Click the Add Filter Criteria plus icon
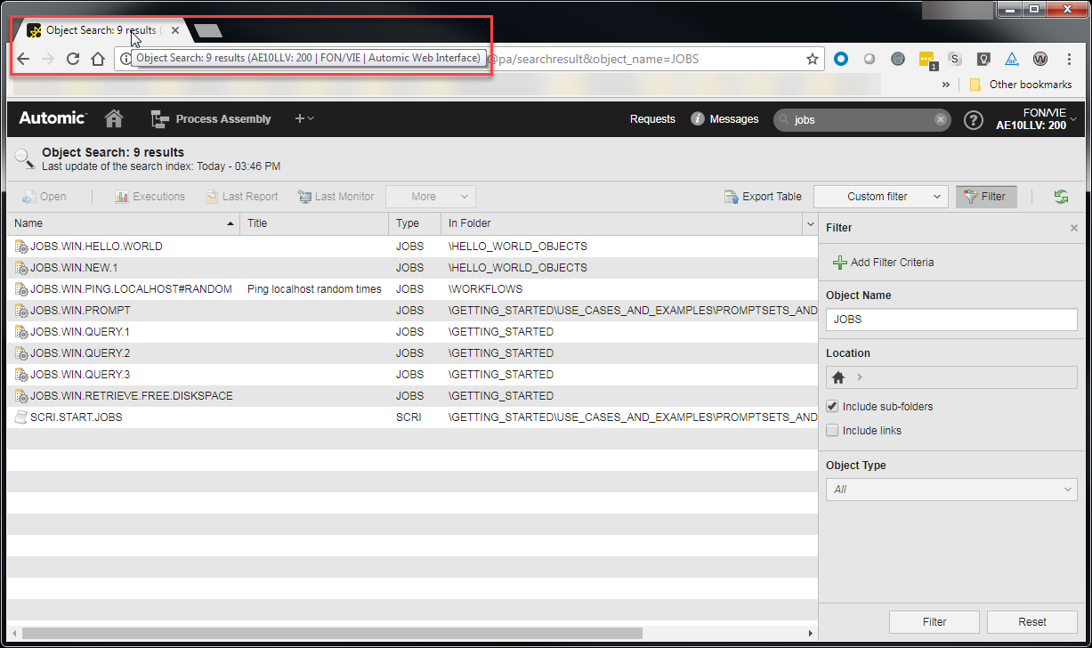Viewport: 1092px width, 648px height. pyautogui.click(x=840, y=263)
